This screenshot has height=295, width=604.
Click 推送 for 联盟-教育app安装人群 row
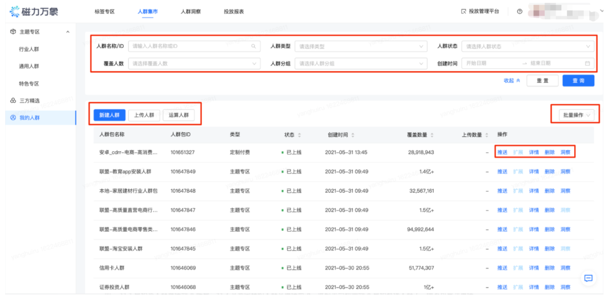[503, 171]
